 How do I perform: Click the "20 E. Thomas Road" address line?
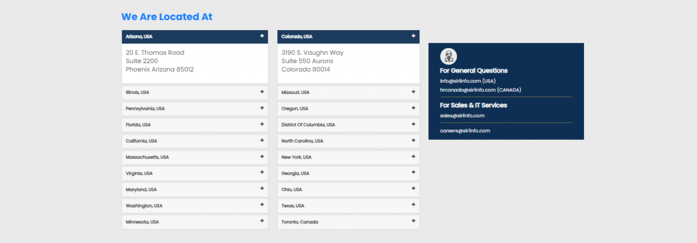coord(155,52)
